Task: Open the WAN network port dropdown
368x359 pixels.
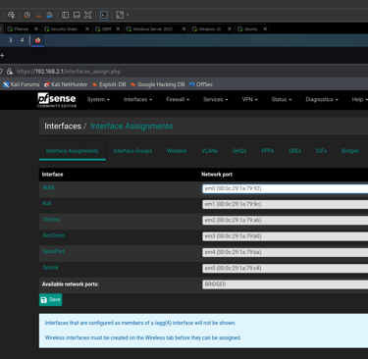Action: (285, 188)
